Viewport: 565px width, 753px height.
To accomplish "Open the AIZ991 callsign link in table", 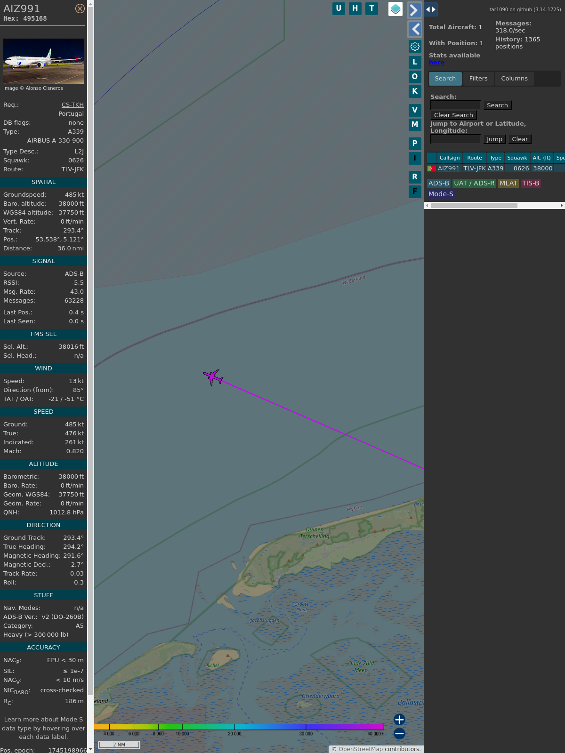I will coord(449,168).
